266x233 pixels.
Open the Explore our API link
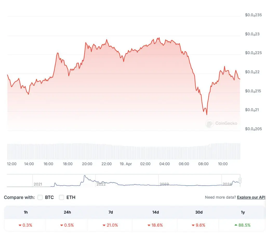coord(251,197)
